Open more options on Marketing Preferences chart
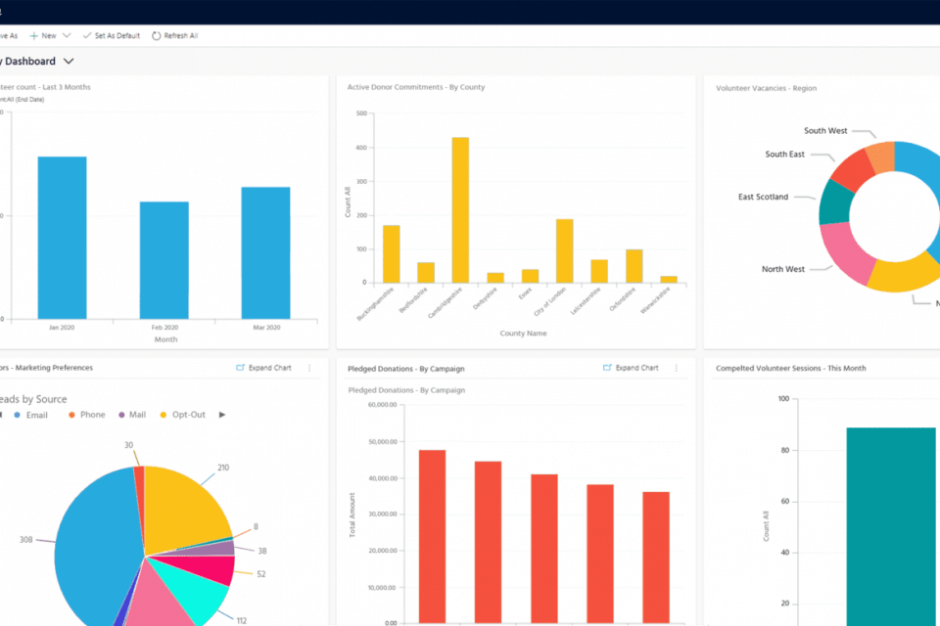Image resolution: width=940 pixels, height=626 pixels. point(309,368)
